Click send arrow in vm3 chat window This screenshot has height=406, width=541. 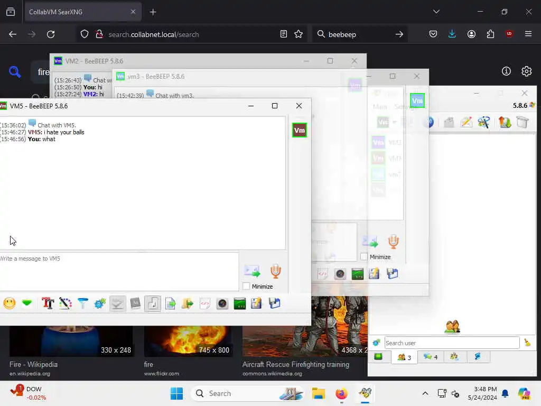click(x=370, y=241)
